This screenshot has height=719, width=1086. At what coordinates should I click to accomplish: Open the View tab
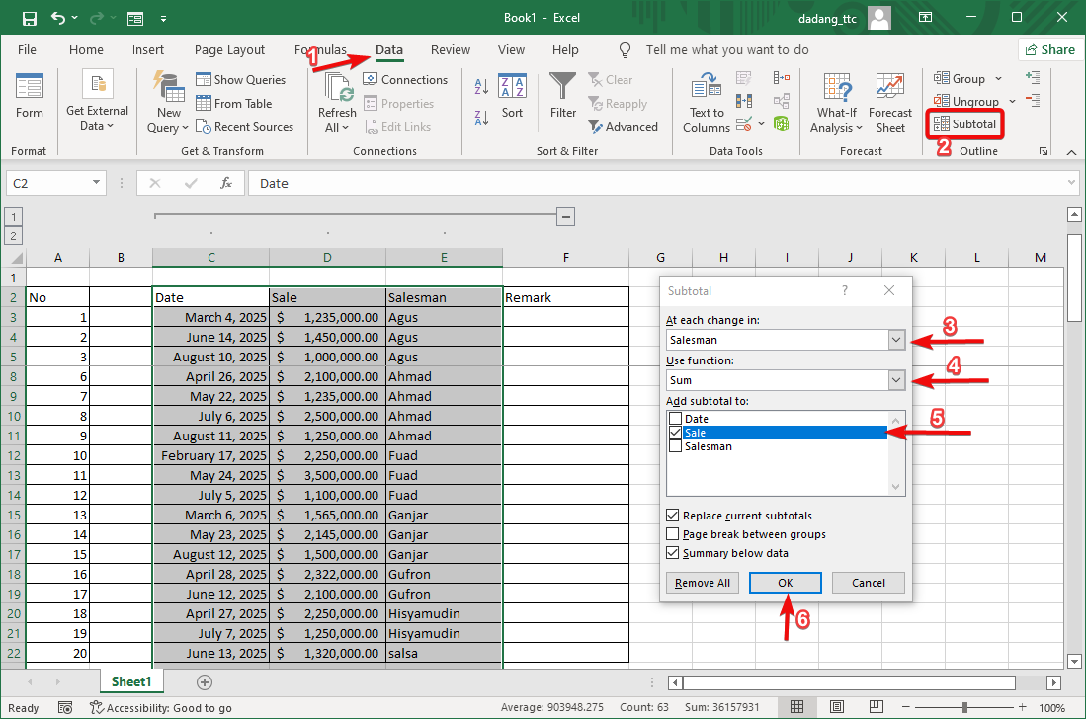[511, 49]
